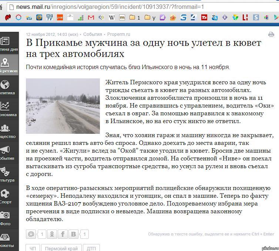Image resolution: width=279 pixels, height=251 pixels.
Task: Open the blue 'S' swirl bookmark
Action: click(183, 17)
